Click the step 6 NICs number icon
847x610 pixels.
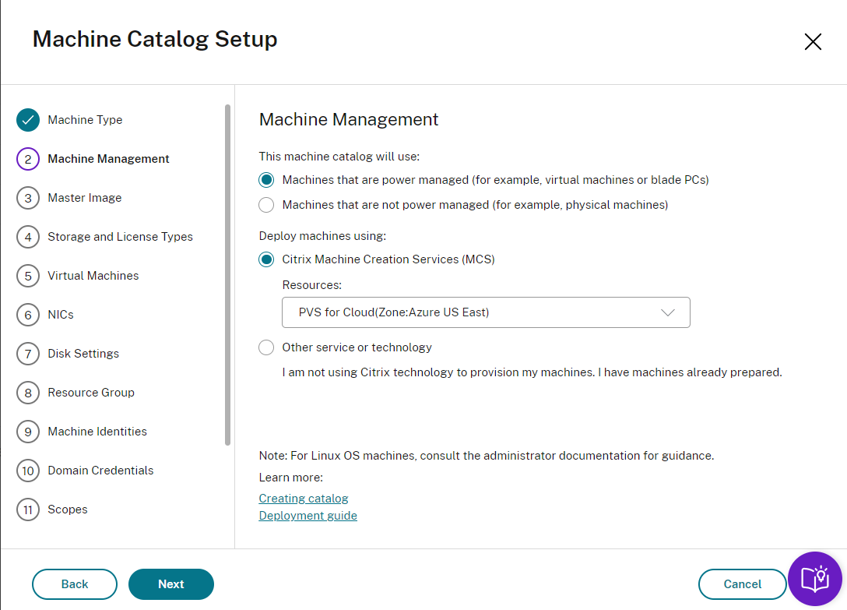coord(28,315)
